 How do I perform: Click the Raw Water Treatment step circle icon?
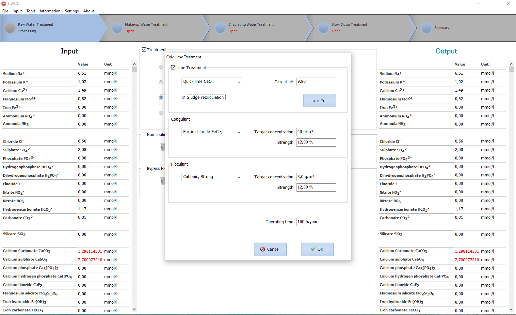point(10,28)
